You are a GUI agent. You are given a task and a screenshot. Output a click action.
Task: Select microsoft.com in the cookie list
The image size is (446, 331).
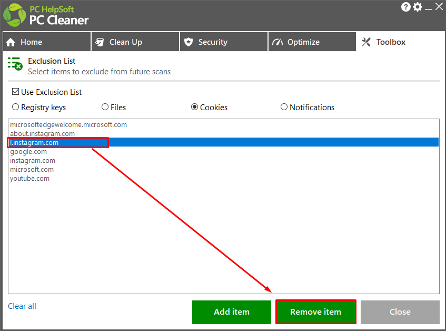click(x=223, y=169)
